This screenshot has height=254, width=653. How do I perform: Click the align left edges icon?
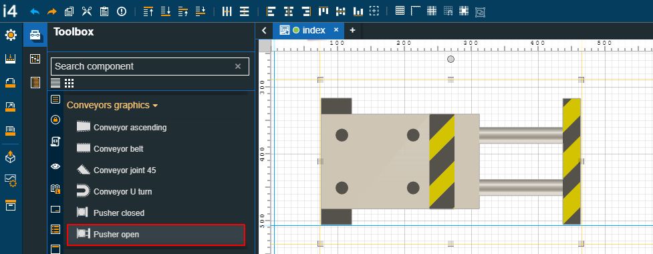[271, 11]
